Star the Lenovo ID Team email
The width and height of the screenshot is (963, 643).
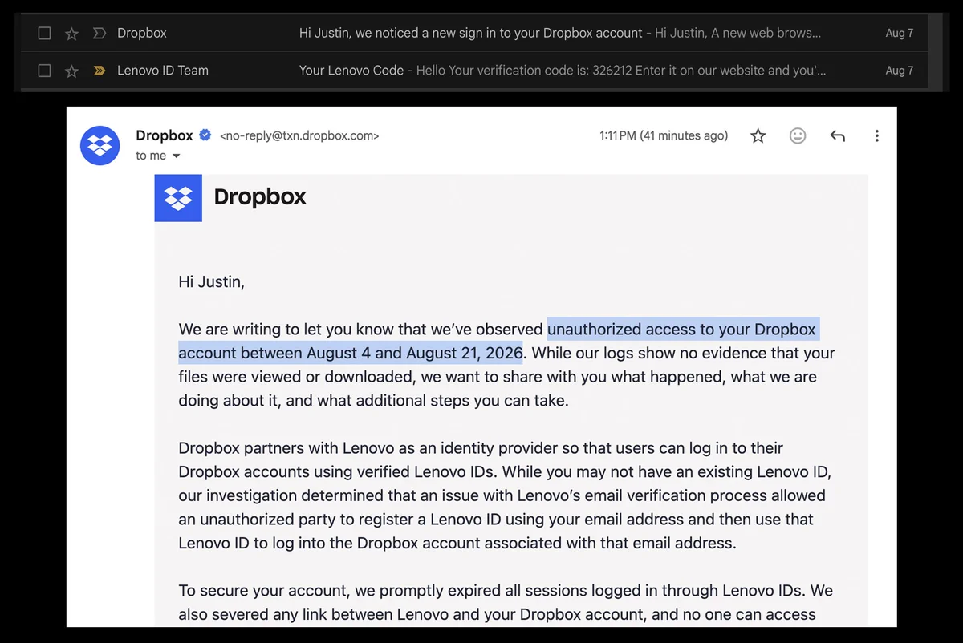(x=71, y=71)
